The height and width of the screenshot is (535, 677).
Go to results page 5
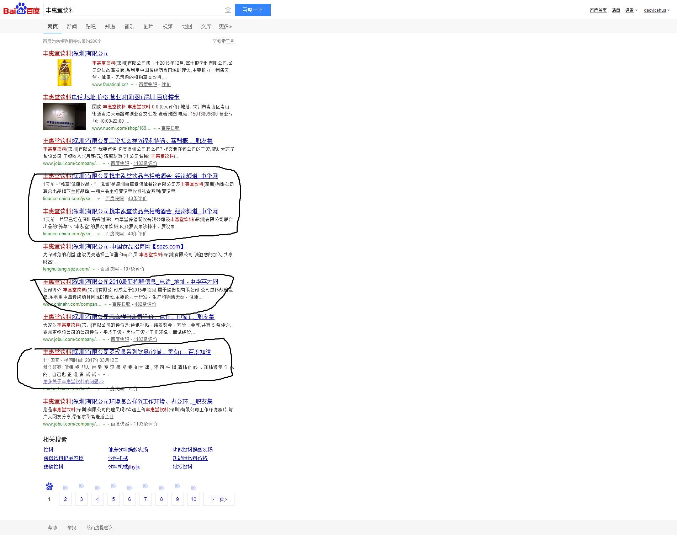pos(113,499)
